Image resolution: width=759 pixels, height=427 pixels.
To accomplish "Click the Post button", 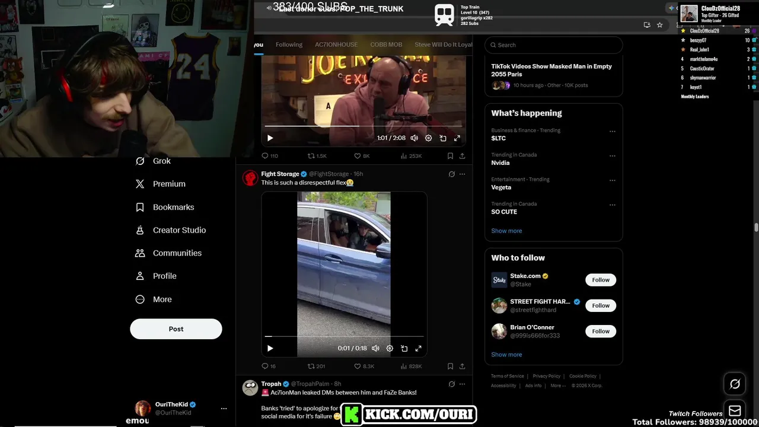I will click(x=176, y=329).
